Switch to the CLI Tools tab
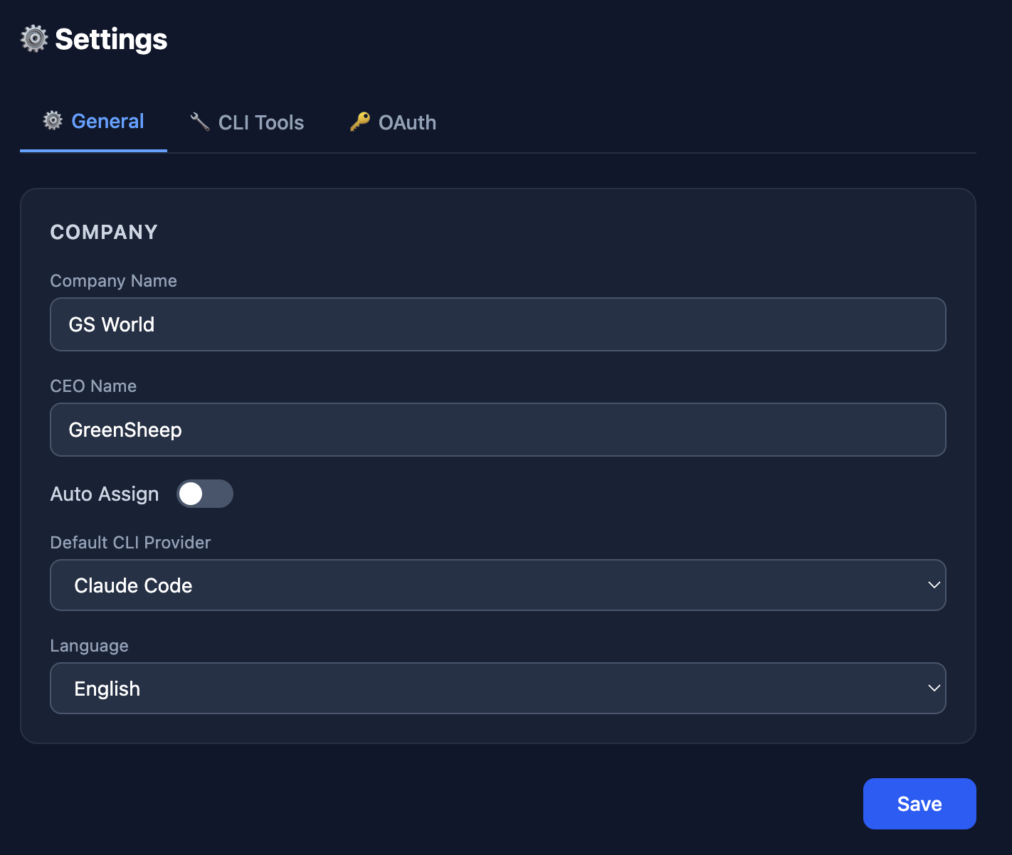Screen dimensions: 1012x855 260,122
